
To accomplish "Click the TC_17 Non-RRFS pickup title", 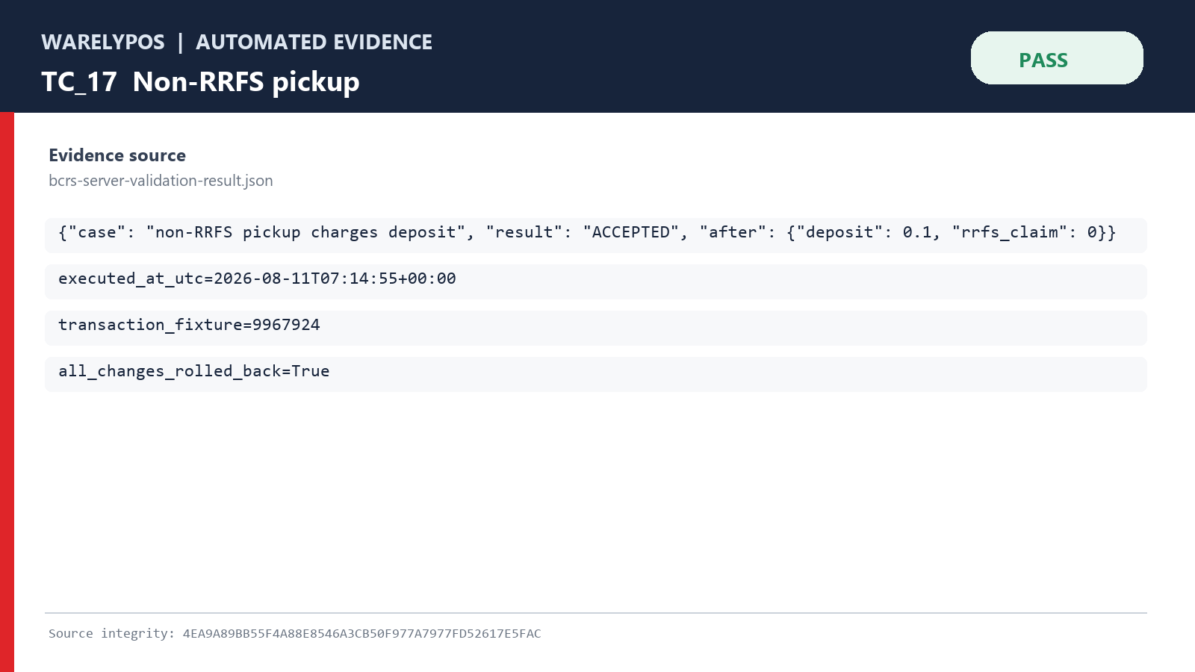I will (x=200, y=81).
